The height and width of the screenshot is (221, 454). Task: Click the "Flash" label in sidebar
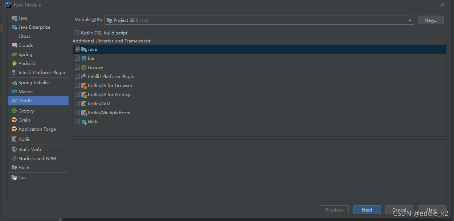pos(24,168)
